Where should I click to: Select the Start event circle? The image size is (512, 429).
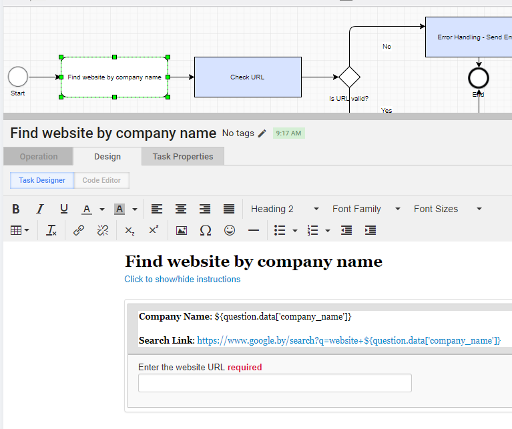[18, 77]
